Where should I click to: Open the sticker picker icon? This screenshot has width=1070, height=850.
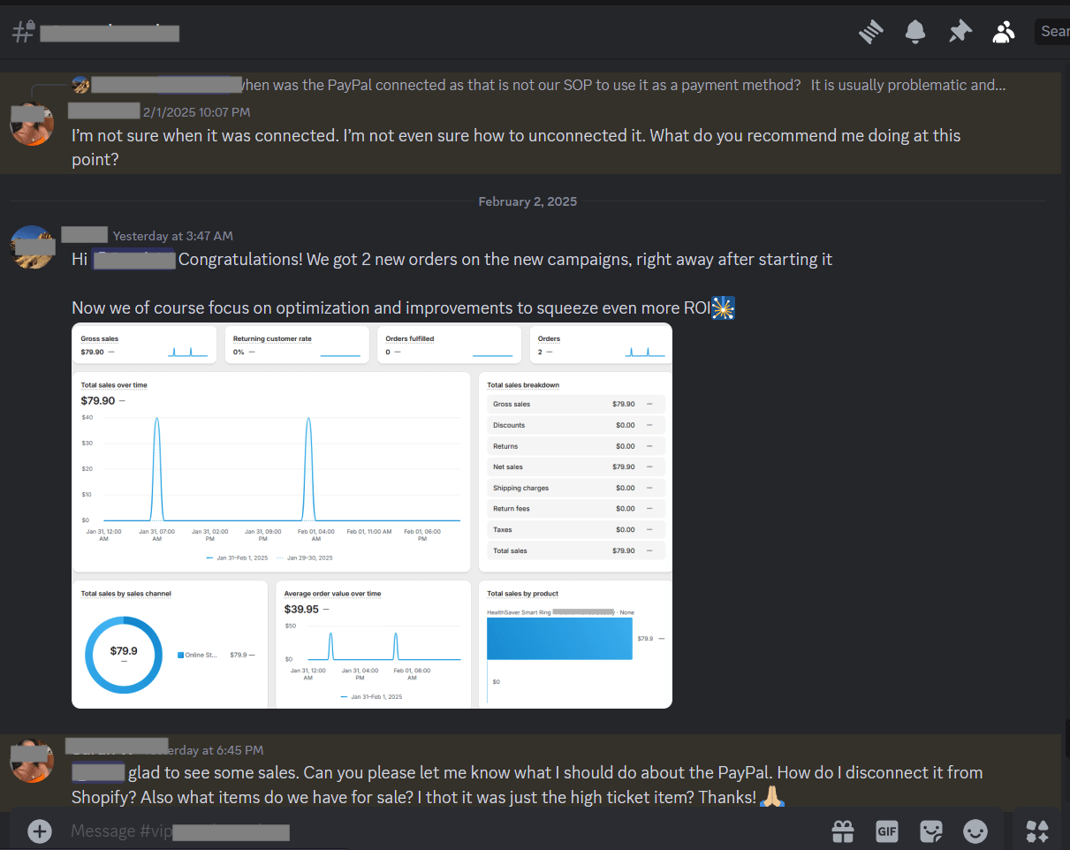(930, 831)
